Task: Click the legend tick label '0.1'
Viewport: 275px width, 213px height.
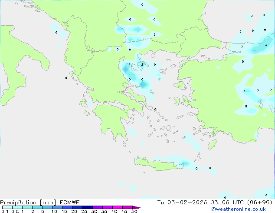Action: pos(5,211)
